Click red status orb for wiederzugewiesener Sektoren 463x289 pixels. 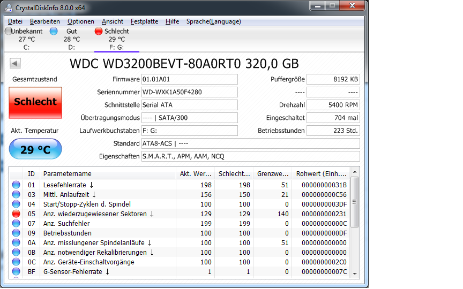[16, 214]
